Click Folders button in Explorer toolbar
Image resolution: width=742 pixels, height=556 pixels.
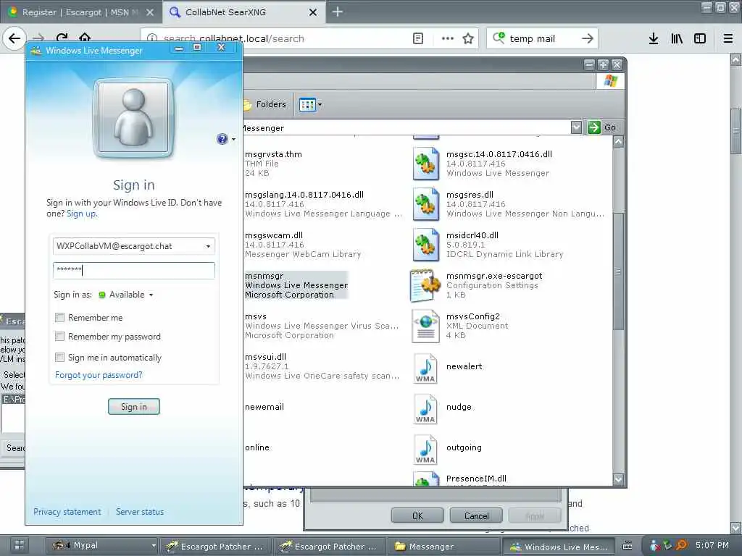(x=265, y=104)
